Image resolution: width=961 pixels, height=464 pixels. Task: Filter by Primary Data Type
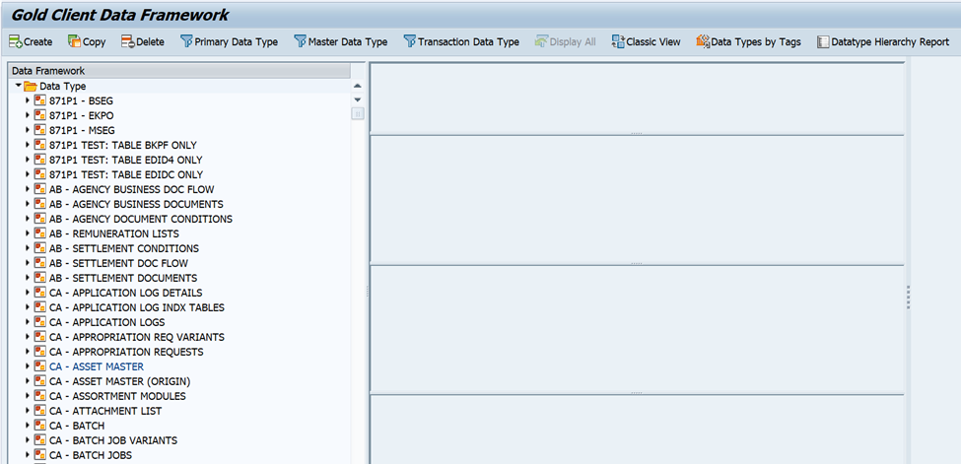230,41
